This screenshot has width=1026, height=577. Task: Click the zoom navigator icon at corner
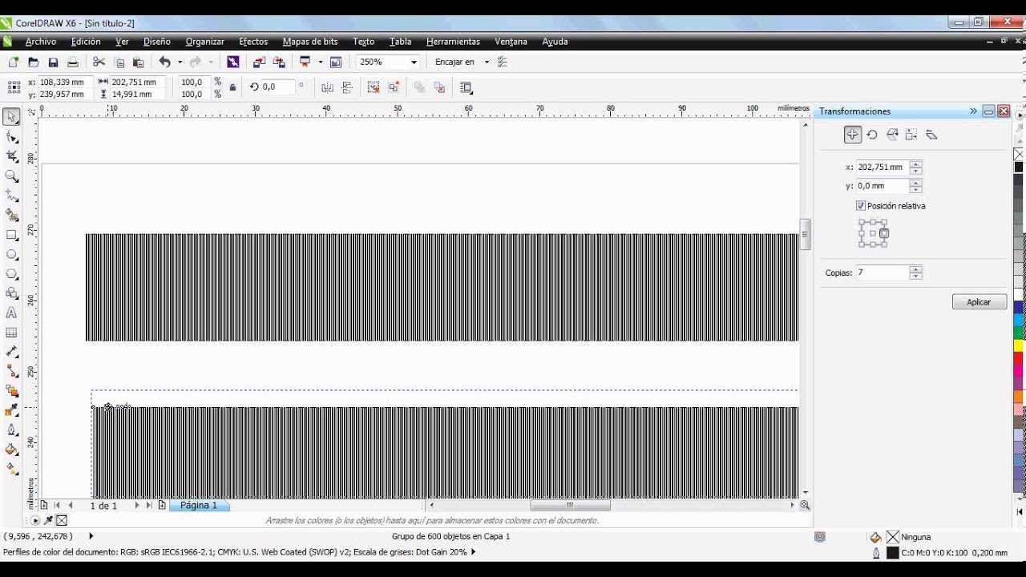tap(805, 505)
